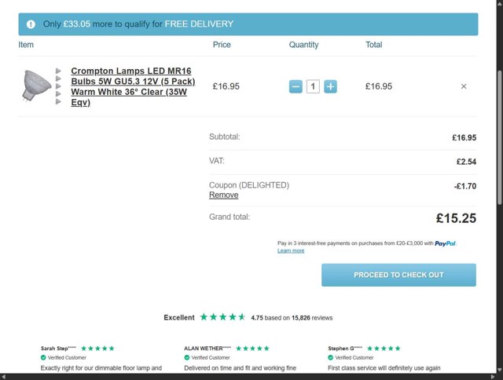Viewport: 503px width, 380px height.
Task: Click Proceed To Check Out button
Action: 398,275
